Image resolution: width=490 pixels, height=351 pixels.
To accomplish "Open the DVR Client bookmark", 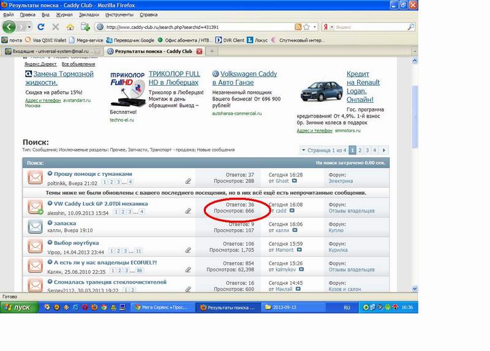I will point(230,40).
